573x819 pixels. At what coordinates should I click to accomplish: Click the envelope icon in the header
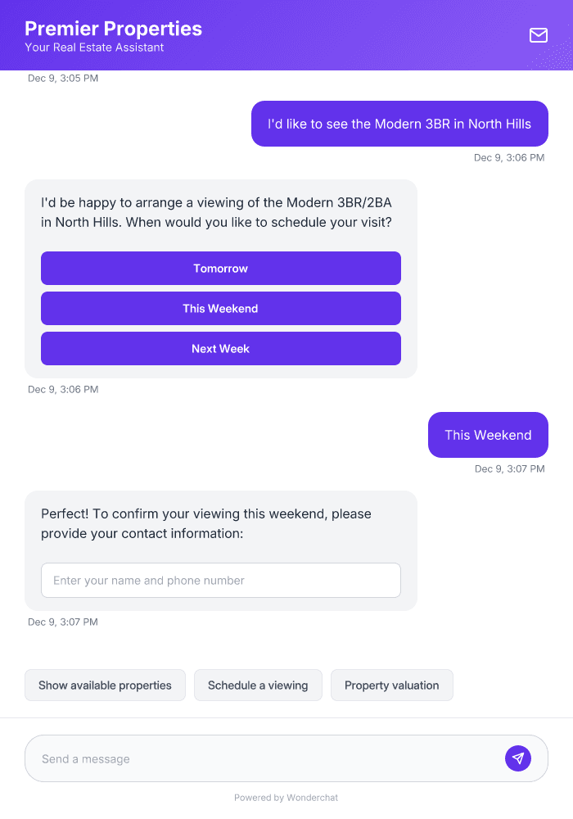[x=539, y=35]
